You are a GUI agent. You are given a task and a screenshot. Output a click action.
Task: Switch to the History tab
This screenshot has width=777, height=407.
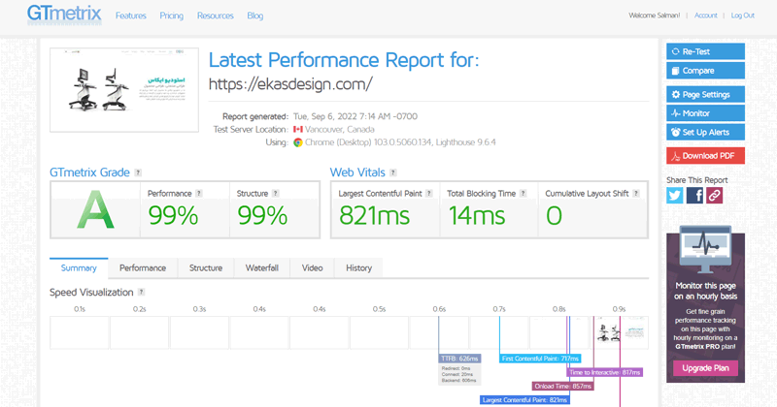click(x=358, y=267)
